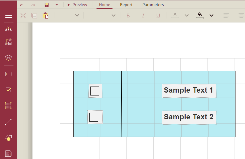Image resolution: width=245 pixels, height=159 pixels.
Task: Toggle underline formatting
Action: (x=158, y=16)
